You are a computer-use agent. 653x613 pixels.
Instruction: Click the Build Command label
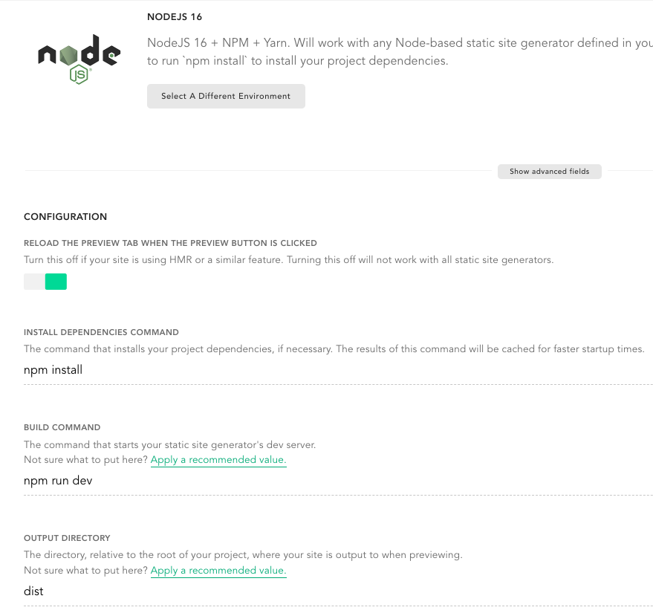tap(62, 428)
